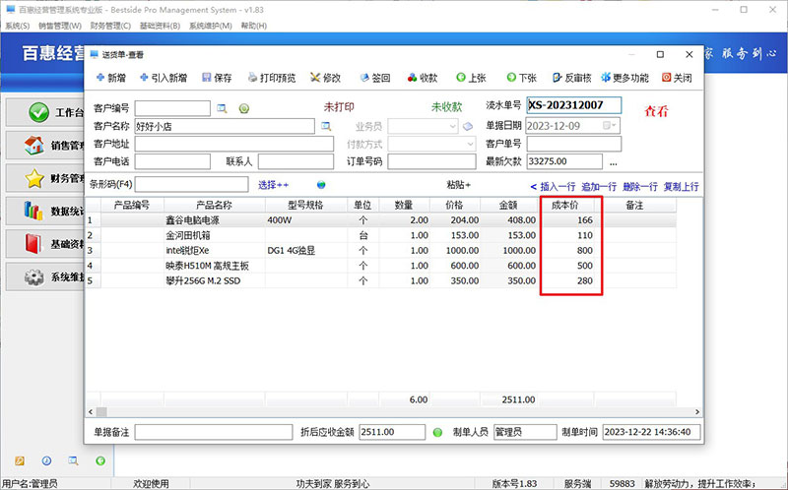788x490 pixels.
Task: Click the green dot beside 折后应收金额
Action: pyautogui.click(x=437, y=432)
